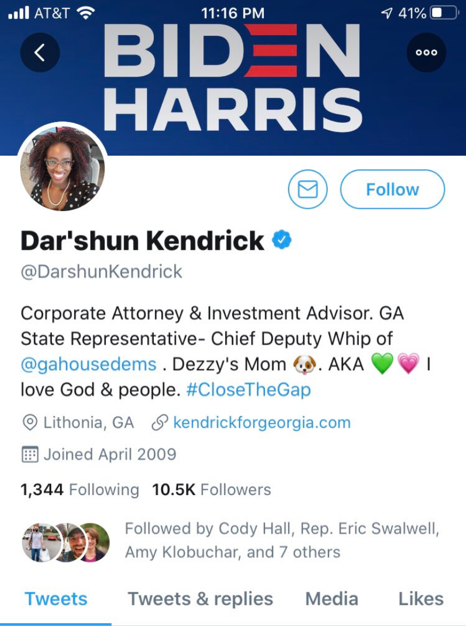Switch to the Tweets & replies tab
The height and width of the screenshot is (626, 466).
click(200, 599)
